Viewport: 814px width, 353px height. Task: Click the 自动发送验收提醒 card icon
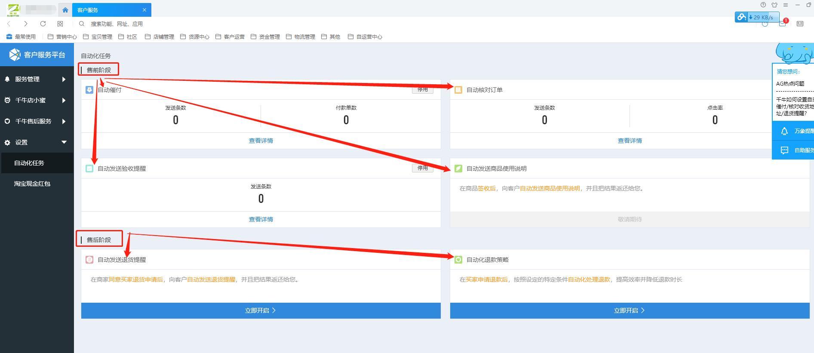click(x=89, y=169)
